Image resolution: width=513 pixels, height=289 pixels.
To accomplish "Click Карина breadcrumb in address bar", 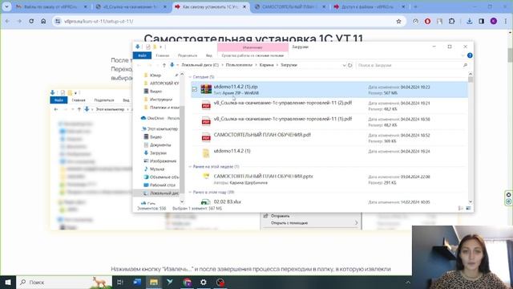I will pyautogui.click(x=266, y=65).
